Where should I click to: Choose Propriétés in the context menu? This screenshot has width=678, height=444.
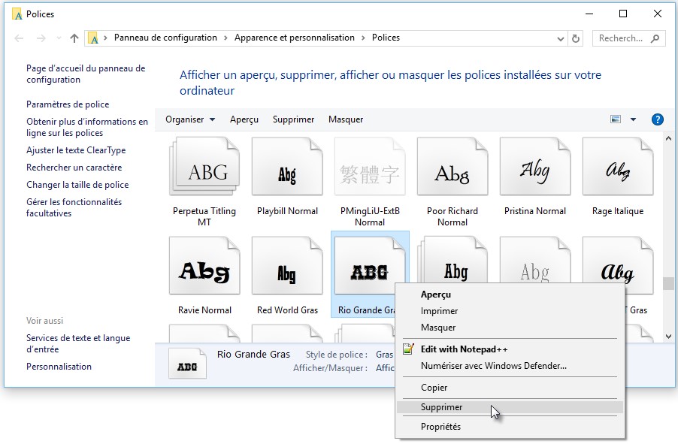pyautogui.click(x=441, y=427)
